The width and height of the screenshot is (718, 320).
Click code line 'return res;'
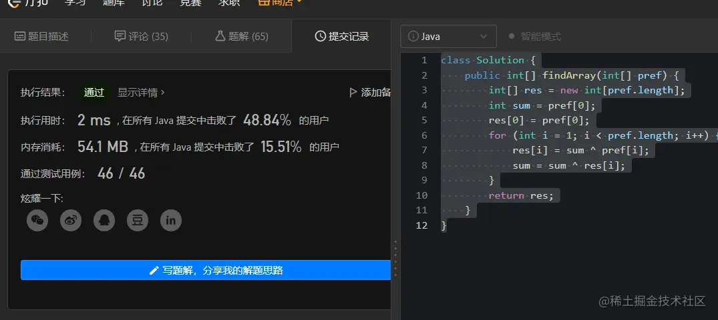(x=521, y=195)
